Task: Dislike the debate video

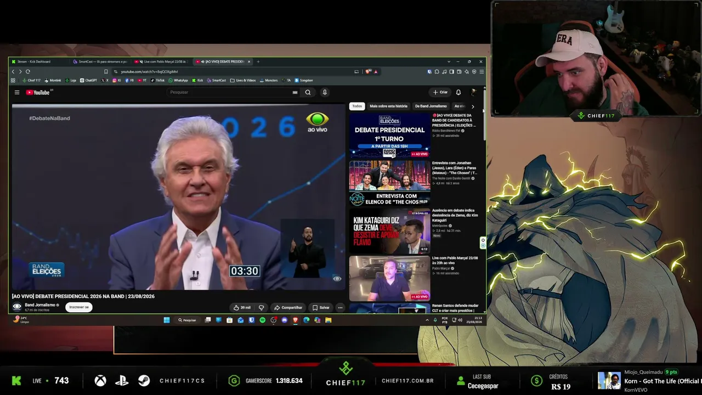Action: tap(261, 307)
